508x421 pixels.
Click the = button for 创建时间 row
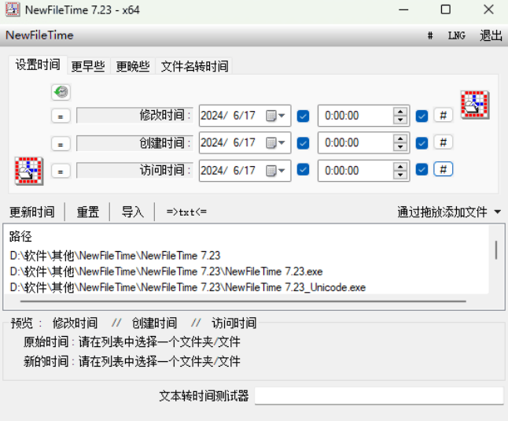[61, 144]
